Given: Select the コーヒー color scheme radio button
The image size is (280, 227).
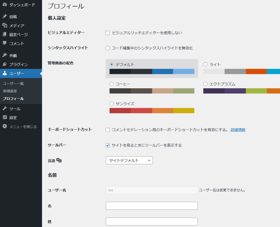Looking at the screenshot, I should click(x=112, y=84).
